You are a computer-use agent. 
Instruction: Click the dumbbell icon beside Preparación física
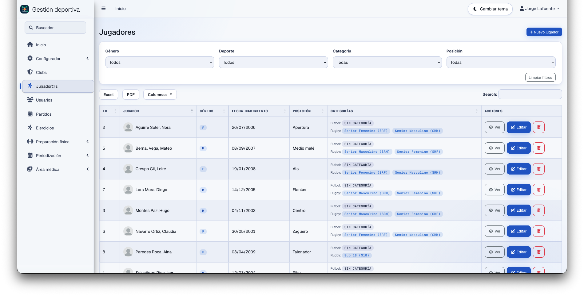(30, 141)
